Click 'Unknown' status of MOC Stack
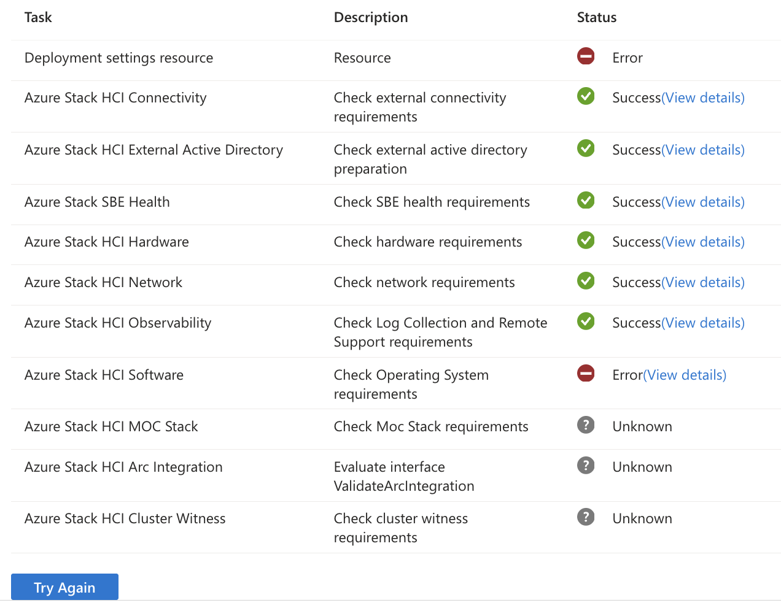Image resolution: width=781 pixels, height=611 pixels. tap(642, 427)
